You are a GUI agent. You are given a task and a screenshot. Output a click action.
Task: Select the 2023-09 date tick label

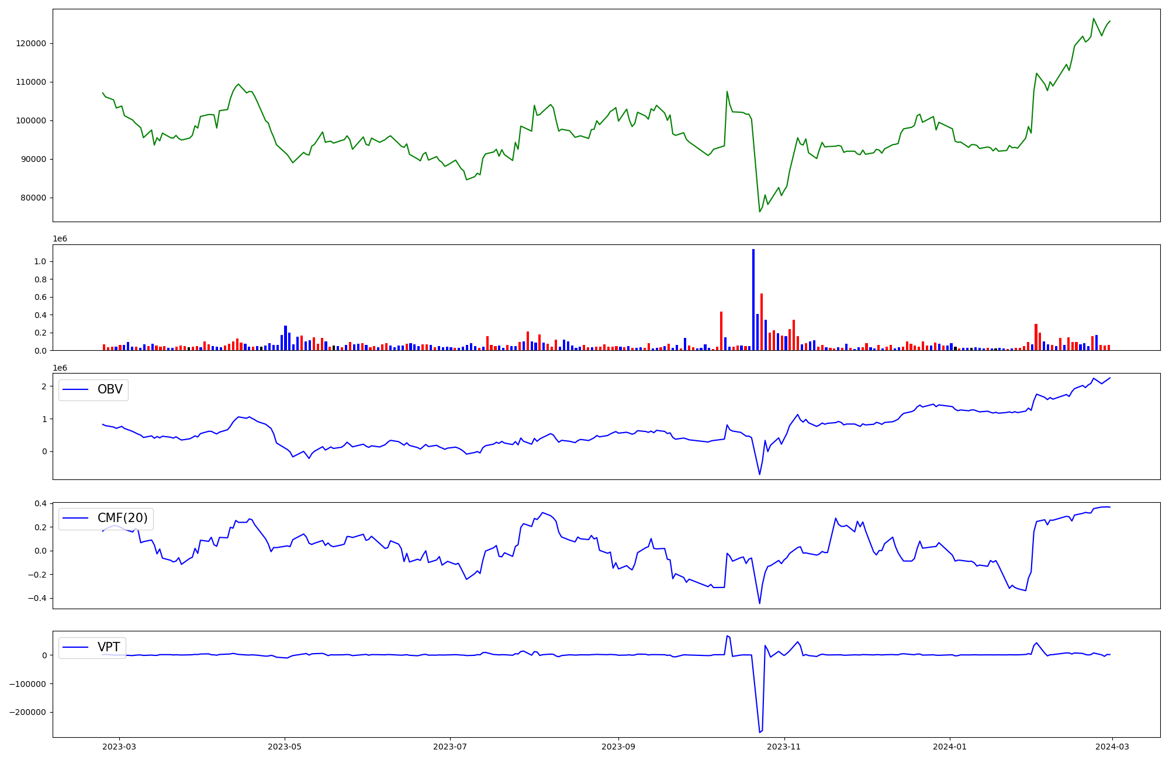coord(618,747)
